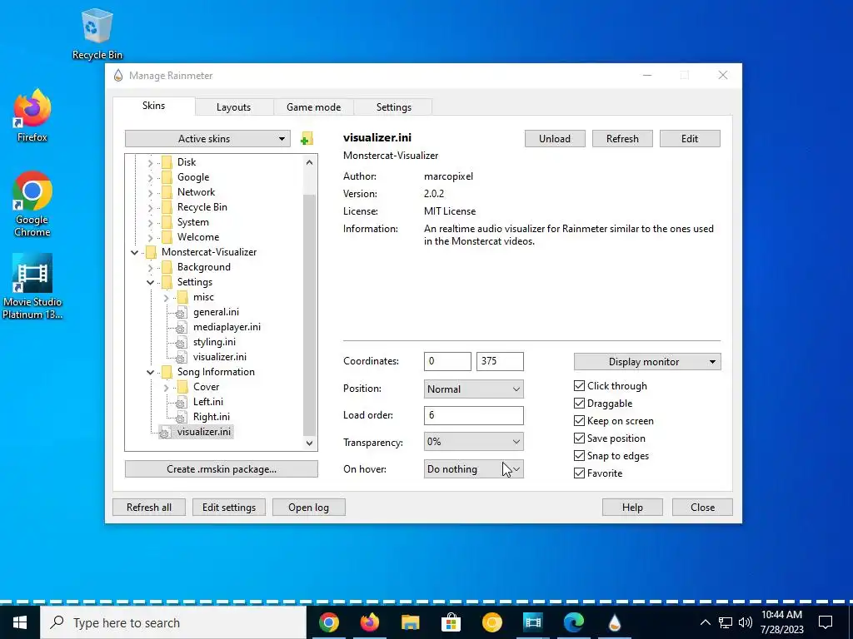The width and height of the screenshot is (853, 639).
Task: Toggle the Draggable checkbox
Action: pos(580,404)
